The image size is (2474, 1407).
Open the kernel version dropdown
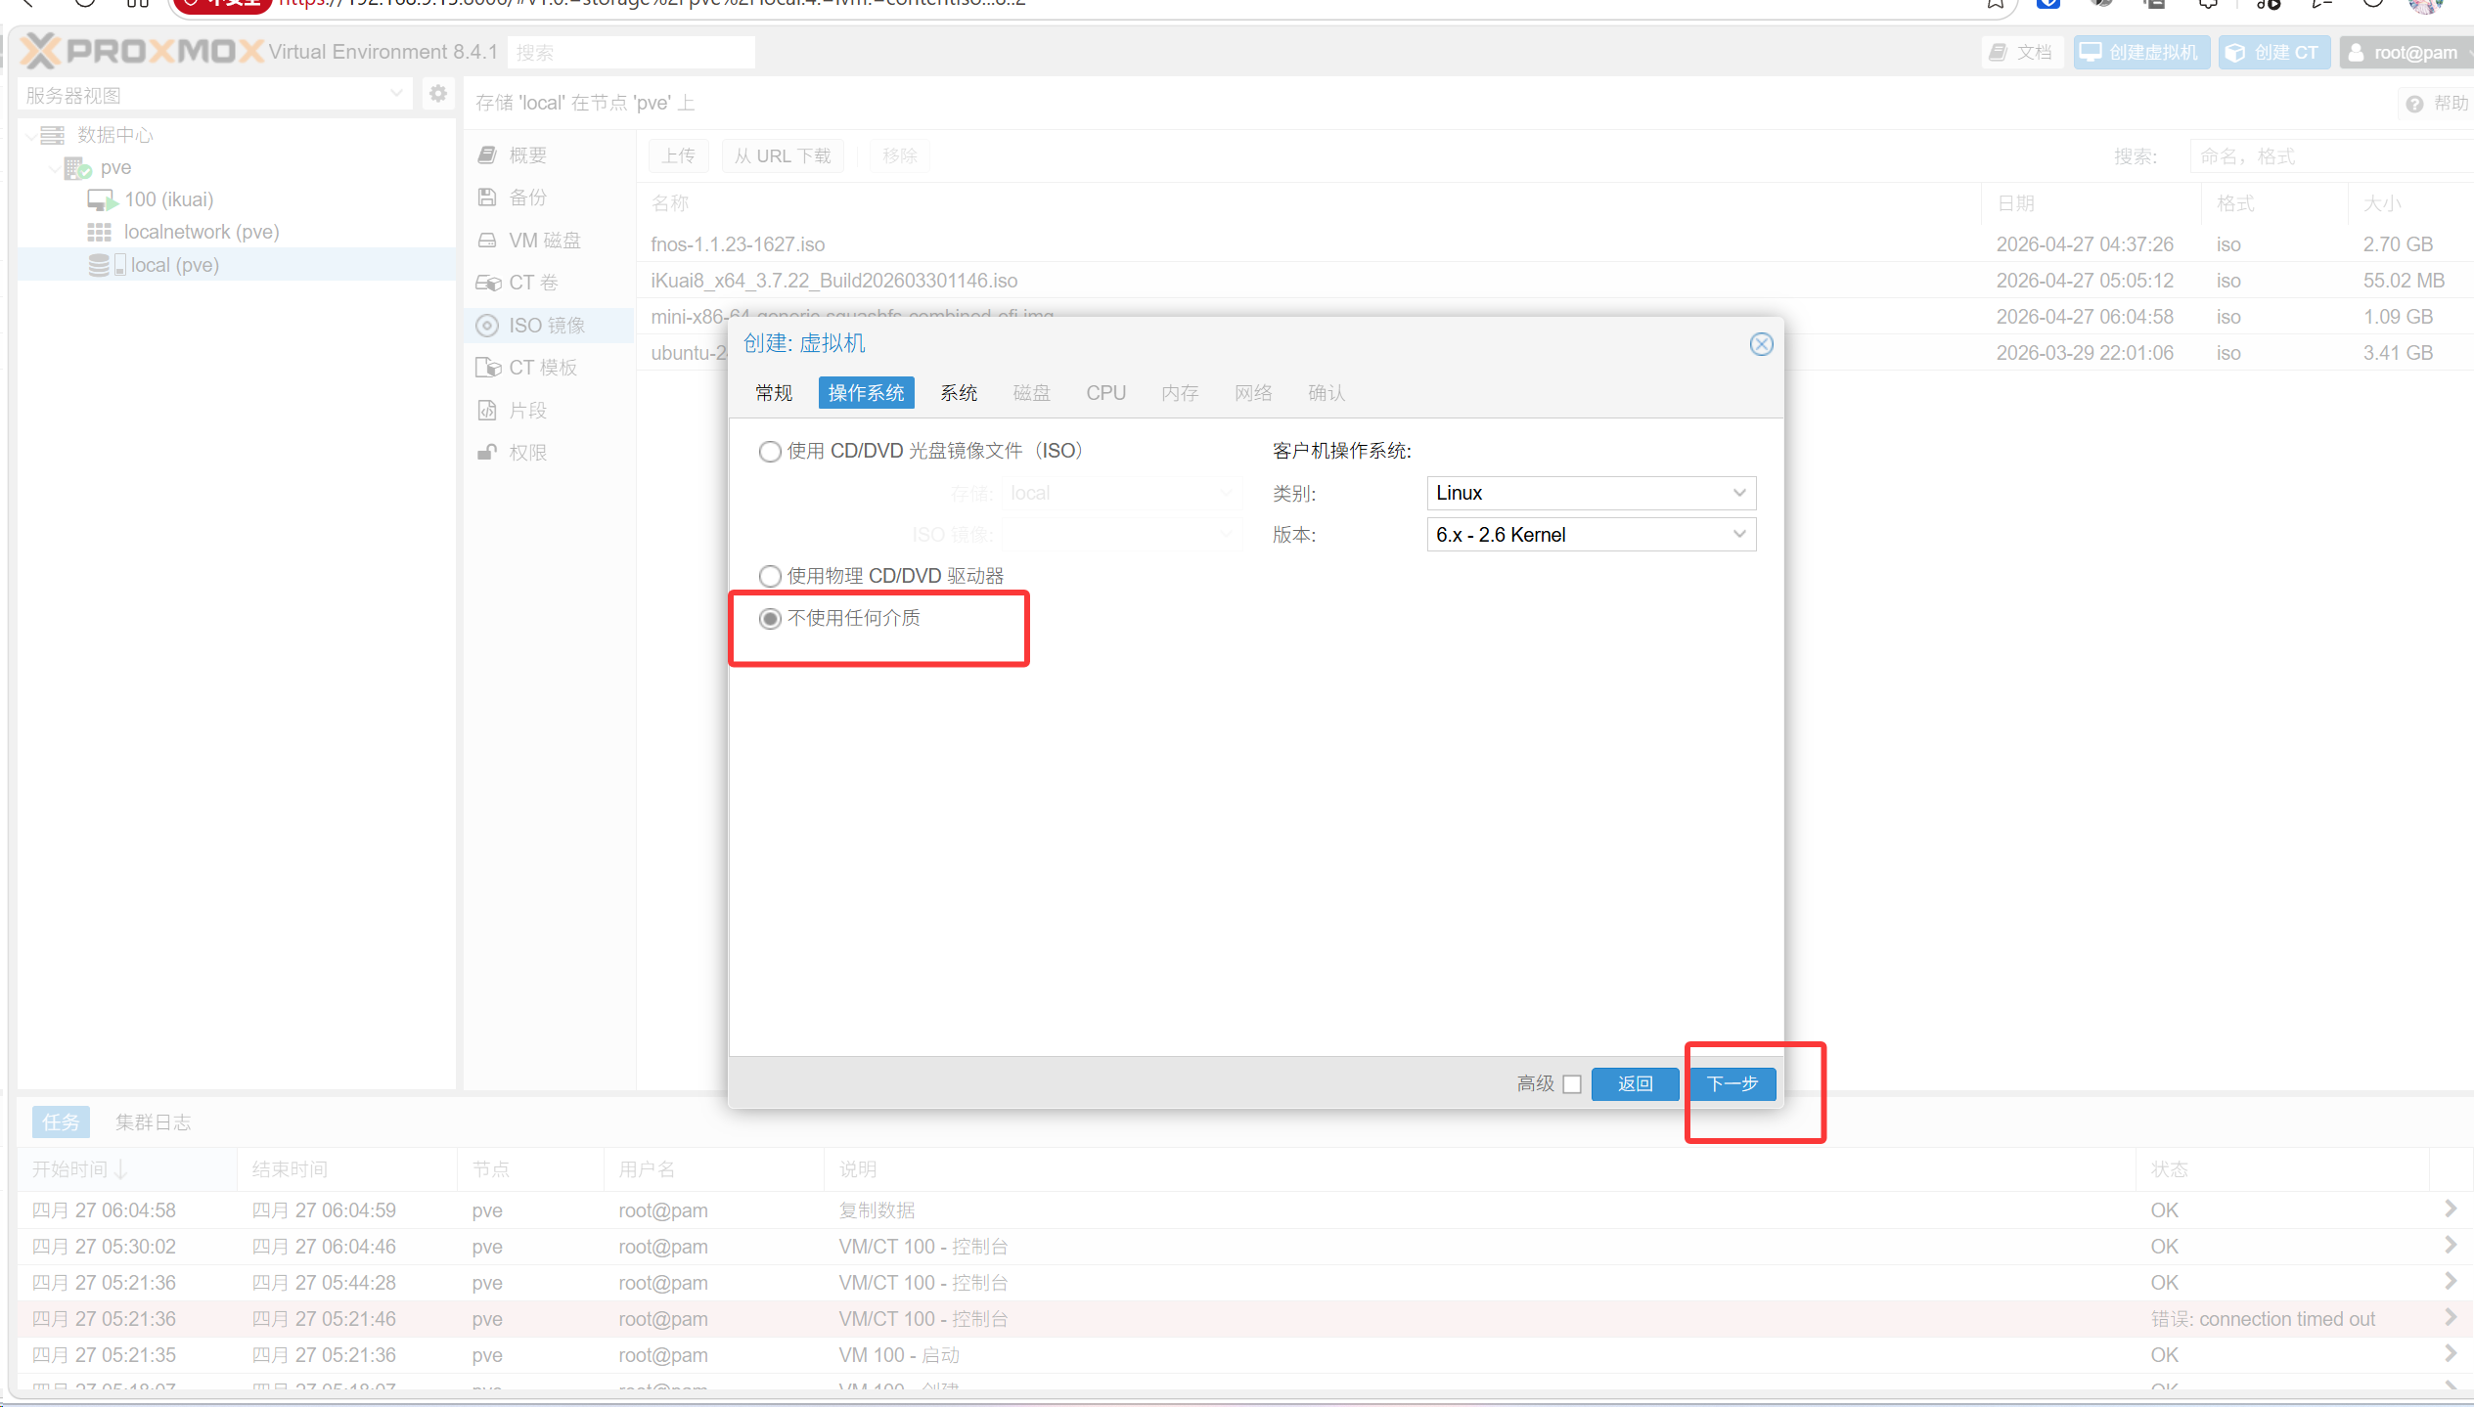1739,535
